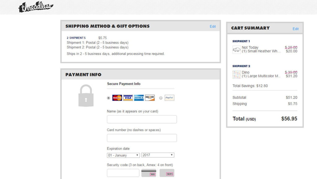
Task: Click the Threadless logo
Action: click(x=36, y=6)
